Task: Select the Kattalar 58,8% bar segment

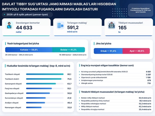Action: 29,50
